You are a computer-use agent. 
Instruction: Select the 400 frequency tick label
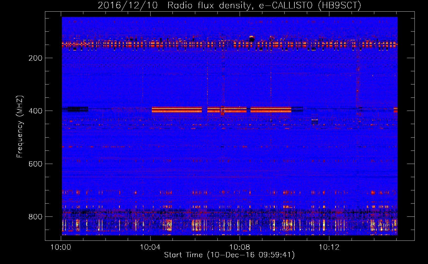tap(35, 111)
